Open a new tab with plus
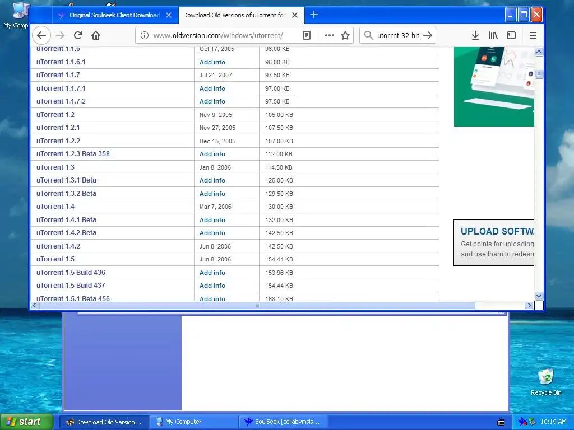 click(x=314, y=15)
